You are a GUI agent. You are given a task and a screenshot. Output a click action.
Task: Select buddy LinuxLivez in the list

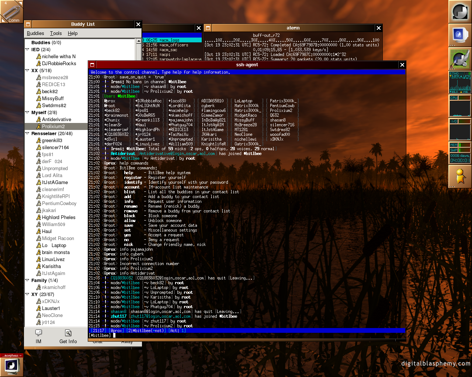coord(56,260)
